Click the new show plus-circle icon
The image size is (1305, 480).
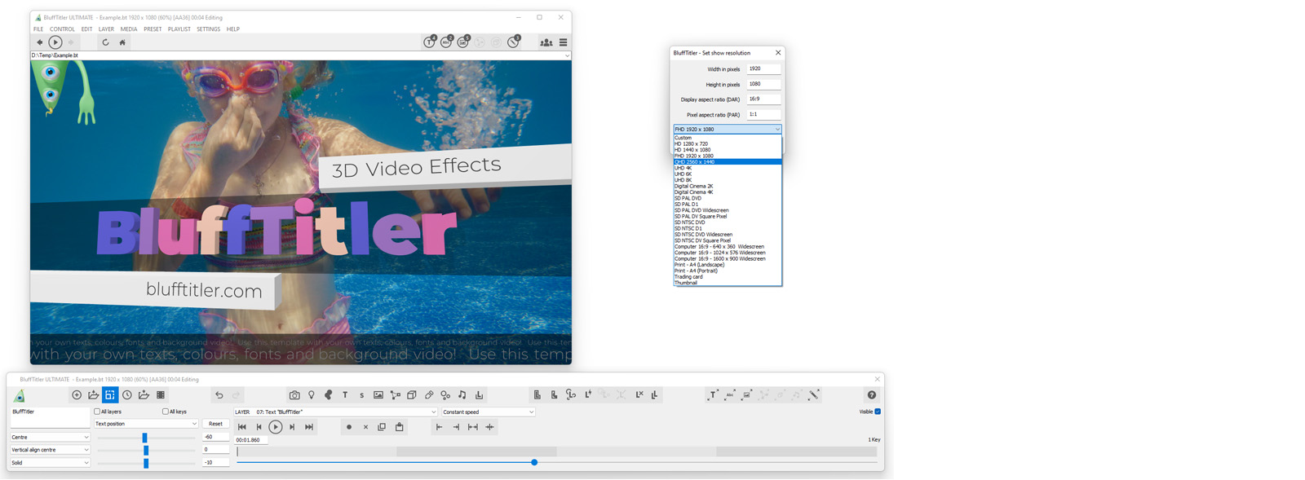click(77, 395)
